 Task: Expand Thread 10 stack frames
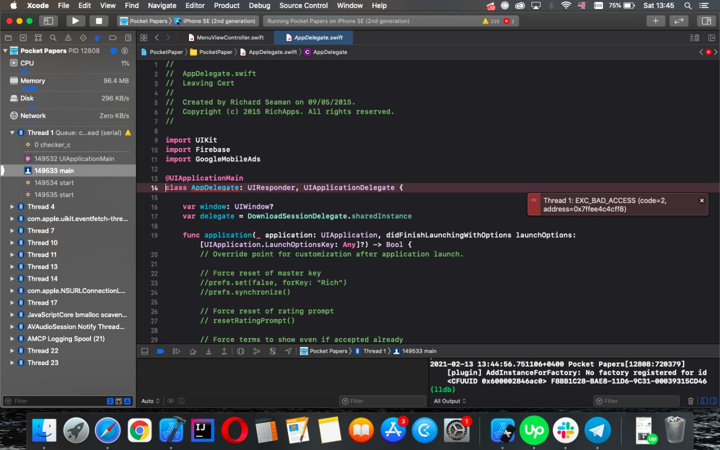[12, 242]
